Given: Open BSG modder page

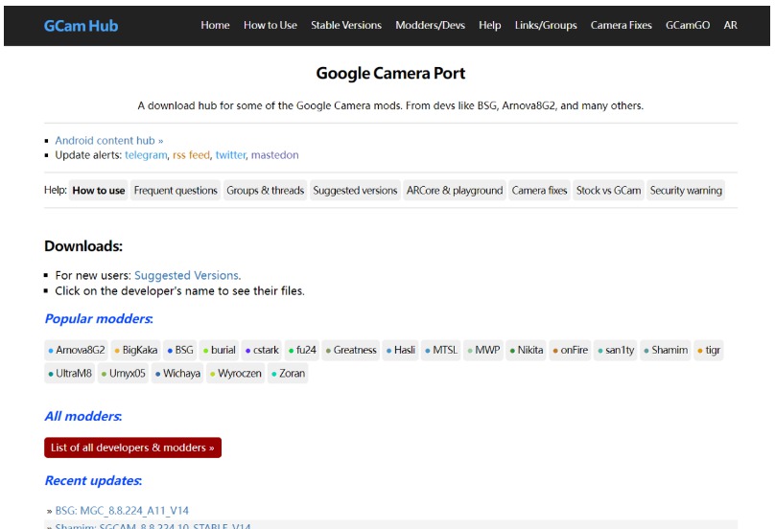Looking at the screenshot, I should (180, 350).
